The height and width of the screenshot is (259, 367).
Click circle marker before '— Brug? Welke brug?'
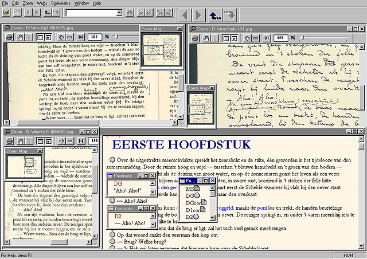(112, 241)
